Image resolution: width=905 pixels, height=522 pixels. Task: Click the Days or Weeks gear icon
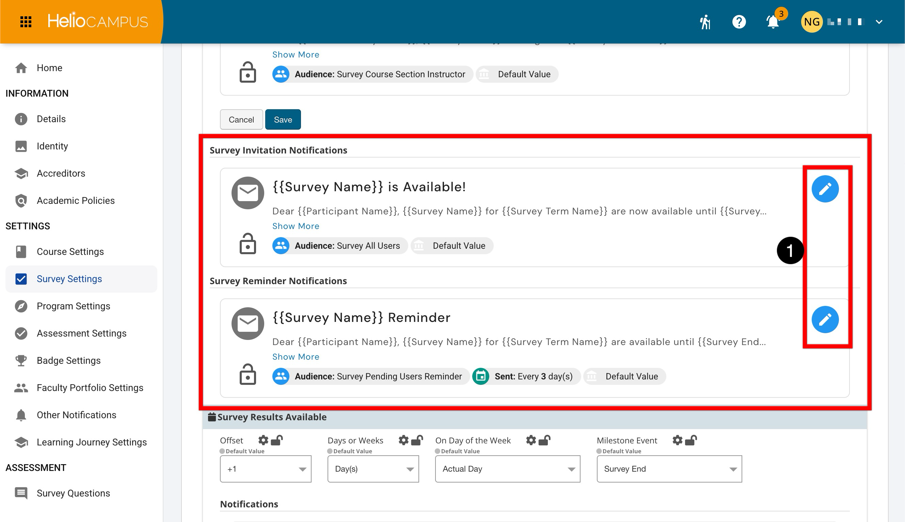pos(403,440)
